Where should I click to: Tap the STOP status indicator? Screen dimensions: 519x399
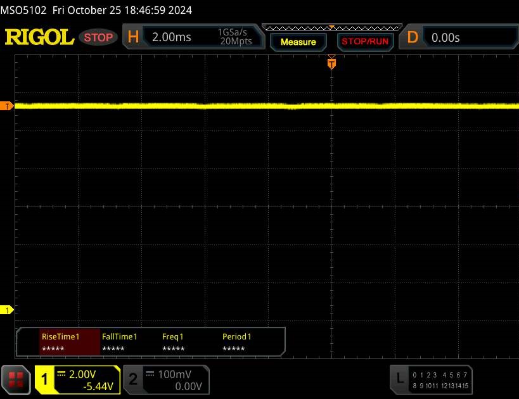(98, 37)
